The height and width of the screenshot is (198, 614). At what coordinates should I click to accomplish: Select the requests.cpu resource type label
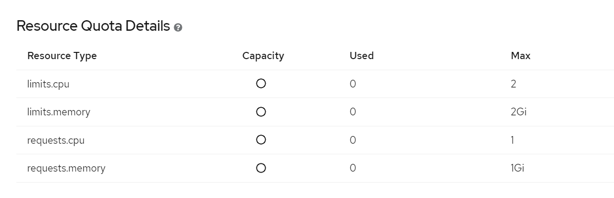click(x=56, y=140)
